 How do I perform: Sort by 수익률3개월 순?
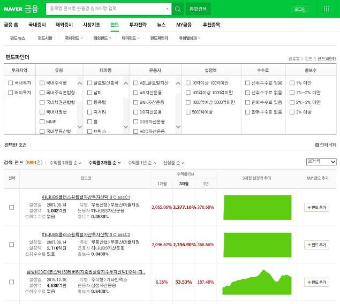pos(104,163)
